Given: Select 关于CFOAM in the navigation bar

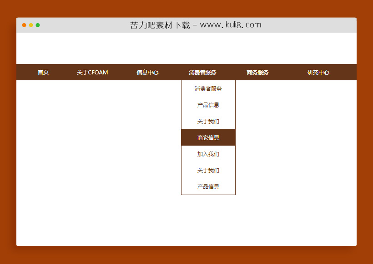Looking at the screenshot, I should click(92, 72).
